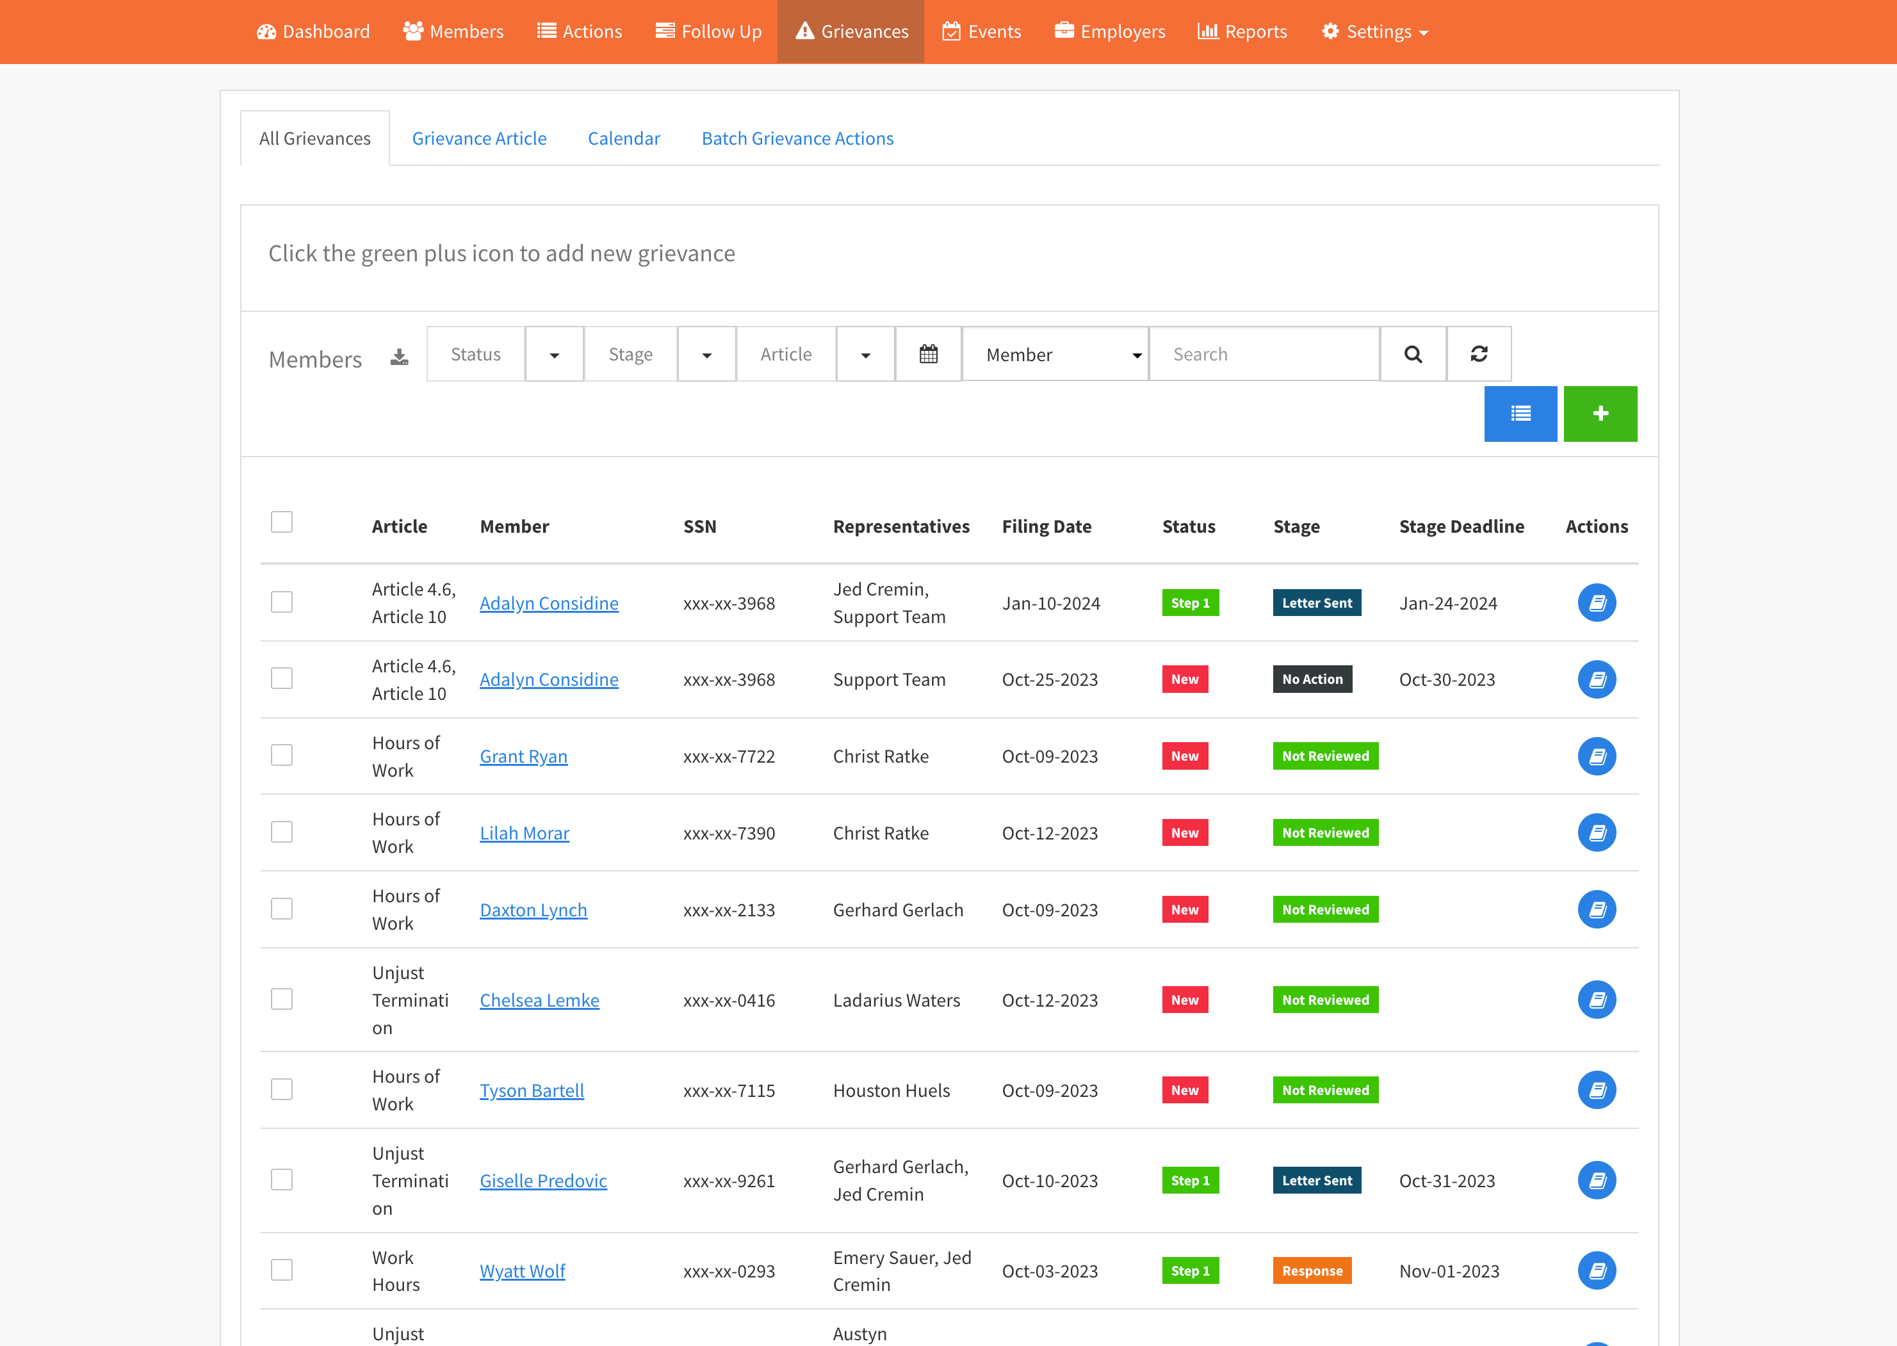
Task: Open action icon for Daxton Lynch row
Action: (1597, 909)
